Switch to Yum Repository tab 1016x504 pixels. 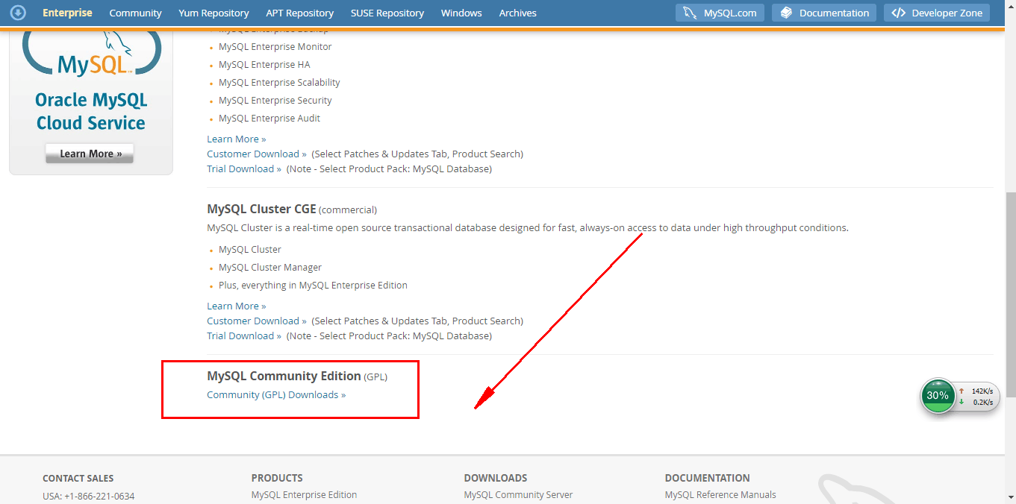[x=214, y=13]
